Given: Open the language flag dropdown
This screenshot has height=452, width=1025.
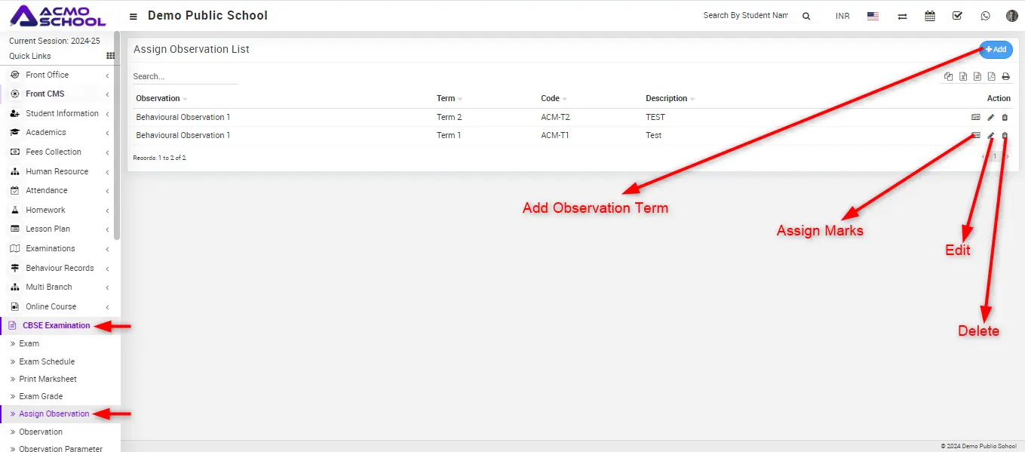Looking at the screenshot, I should pyautogui.click(x=873, y=16).
